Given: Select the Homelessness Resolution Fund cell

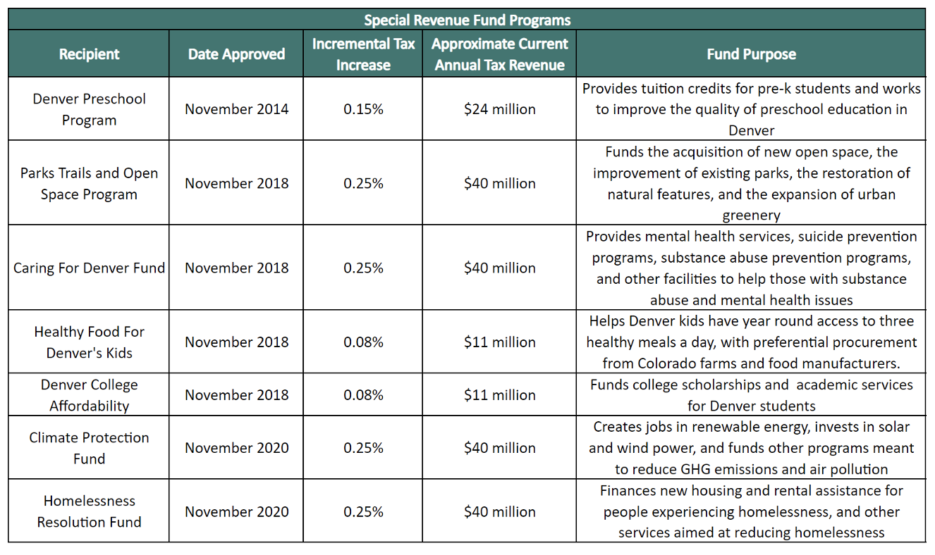Looking at the screenshot, I should point(89,511).
